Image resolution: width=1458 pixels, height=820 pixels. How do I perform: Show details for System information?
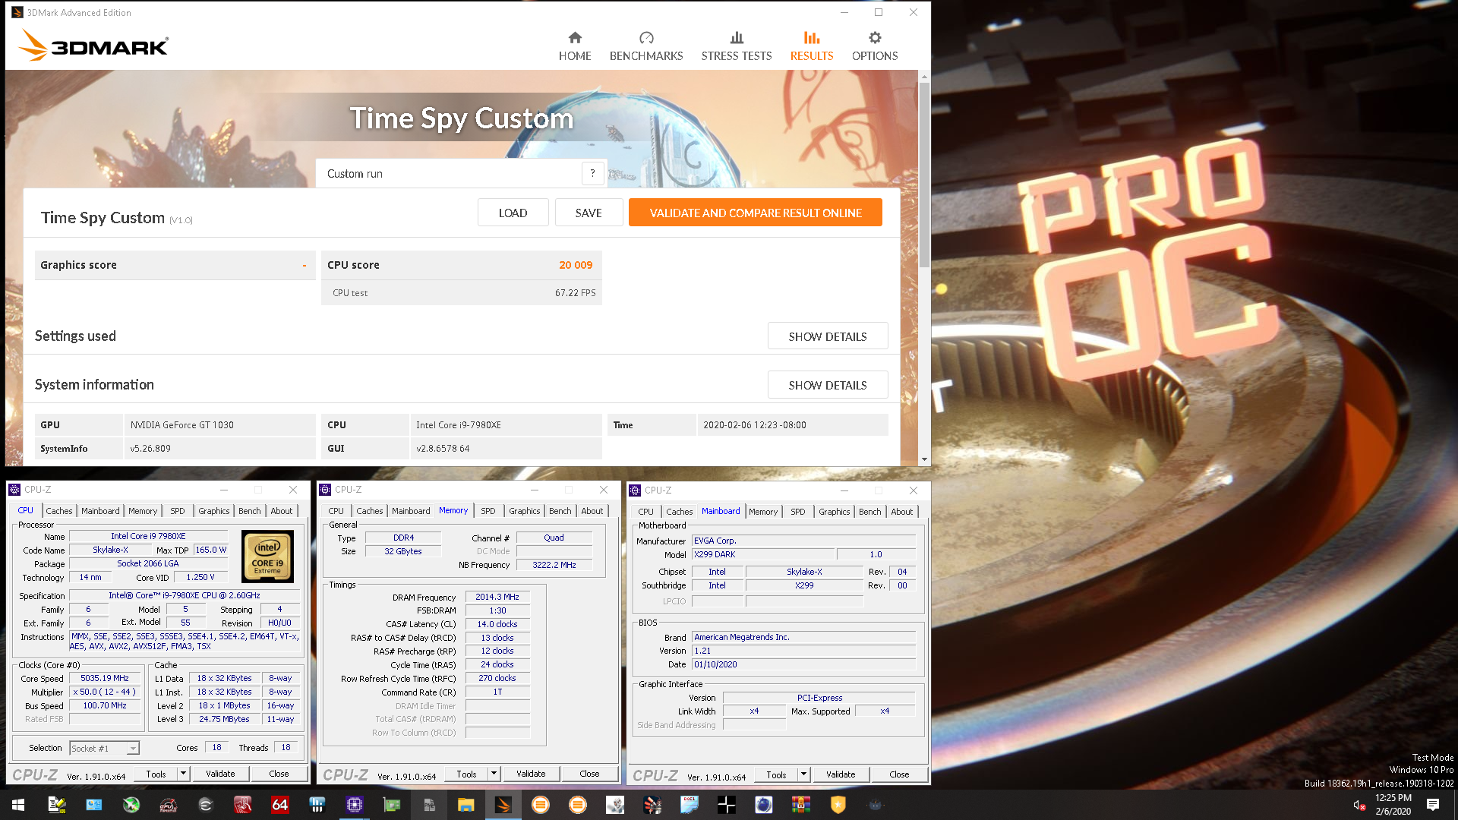click(827, 385)
